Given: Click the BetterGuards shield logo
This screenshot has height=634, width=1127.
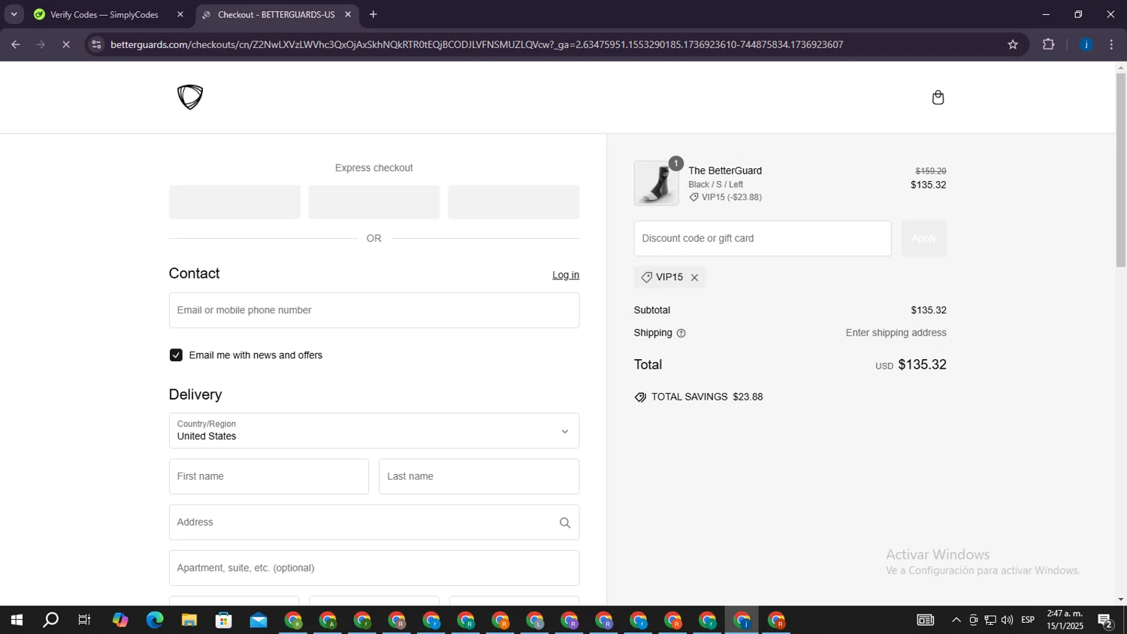Looking at the screenshot, I should (190, 97).
